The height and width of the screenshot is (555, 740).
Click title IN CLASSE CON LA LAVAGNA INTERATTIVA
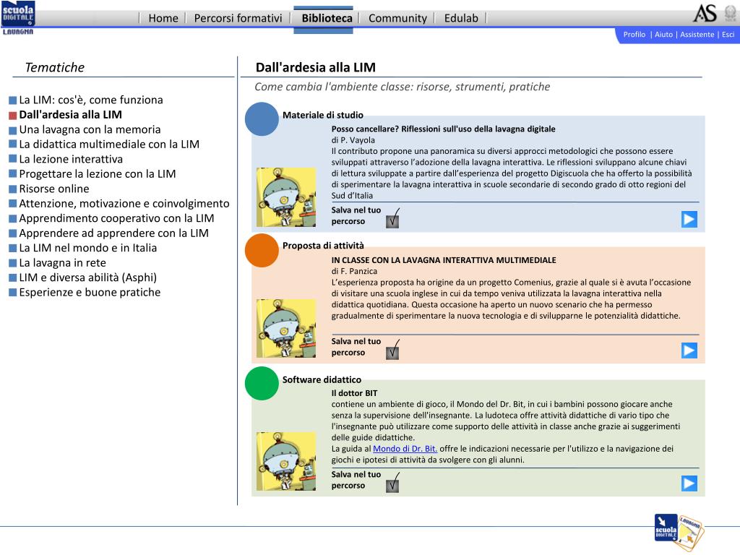click(444, 260)
